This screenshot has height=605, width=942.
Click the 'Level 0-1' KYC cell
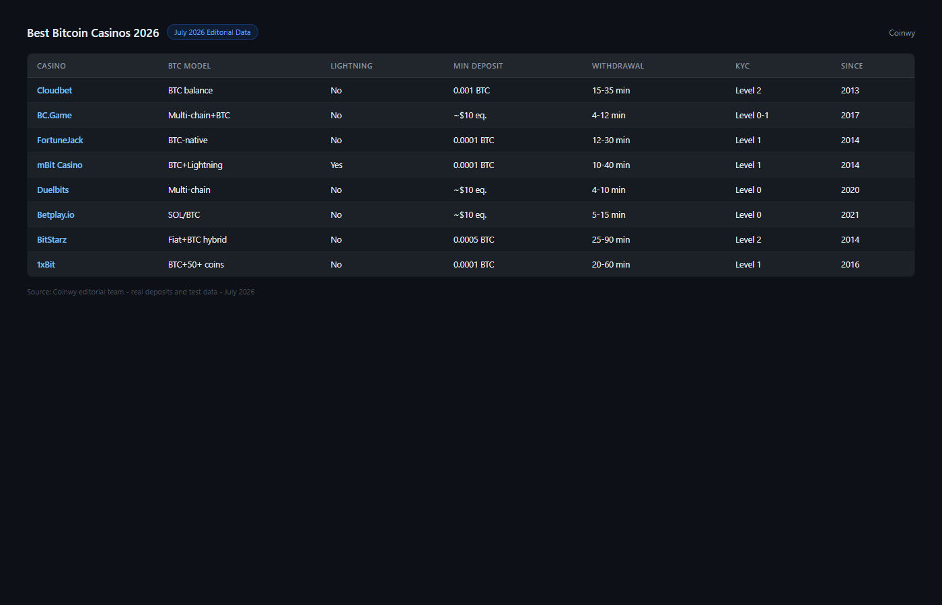(x=752, y=115)
